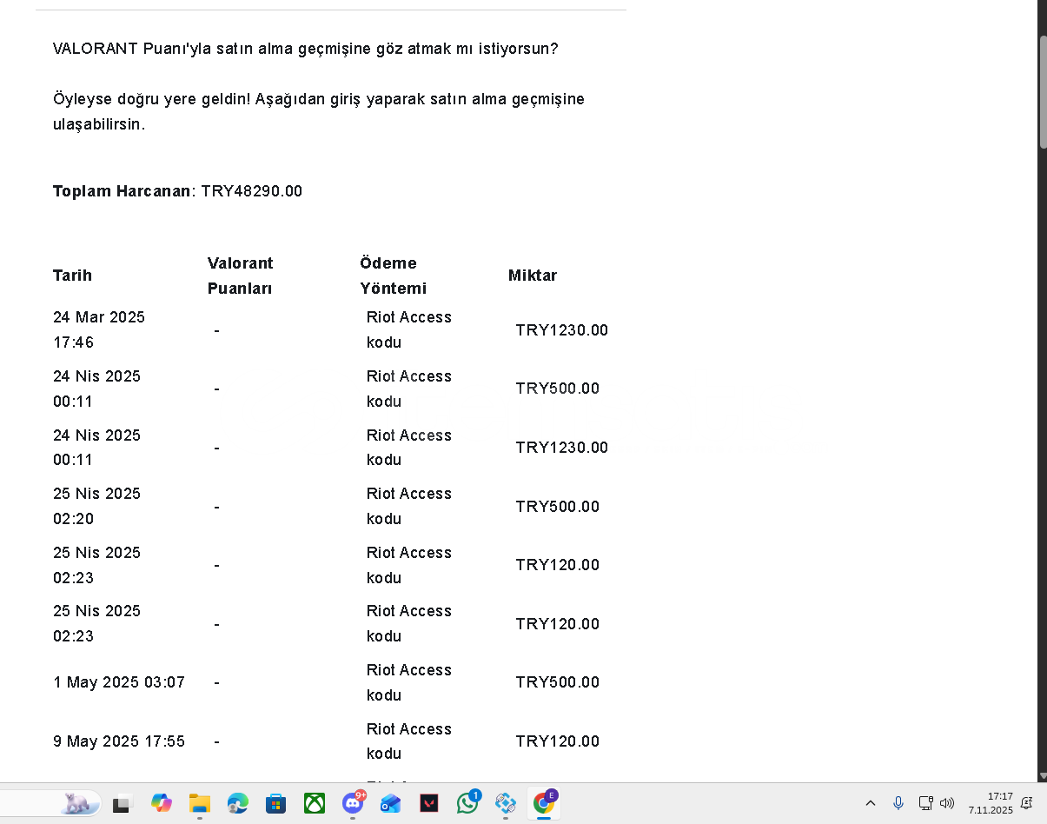The image size is (1047, 824).
Task: Open the Xbox app from the taskbar
Action: (x=315, y=803)
